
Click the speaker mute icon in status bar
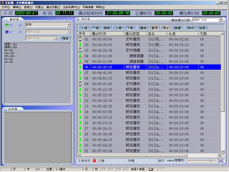pyautogui.click(x=151, y=169)
